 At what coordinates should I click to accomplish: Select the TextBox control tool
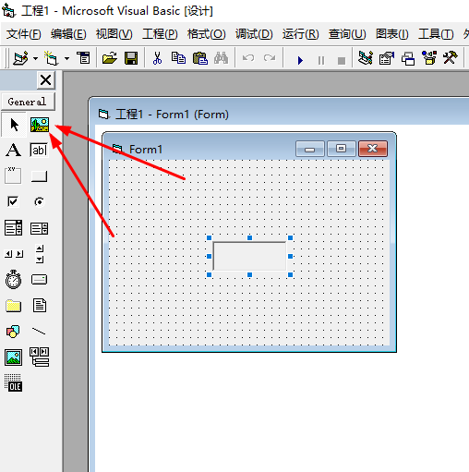(x=39, y=151)
